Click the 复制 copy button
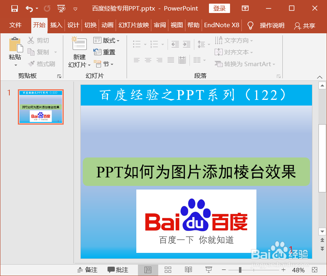 click(x=39, y=52)
